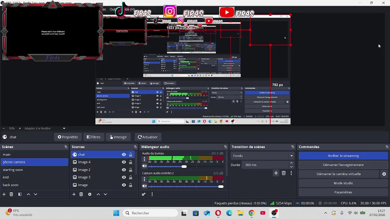Hide the Image 4 source
This screenshot has width=390, height=219.
click(x=124, y=162)
